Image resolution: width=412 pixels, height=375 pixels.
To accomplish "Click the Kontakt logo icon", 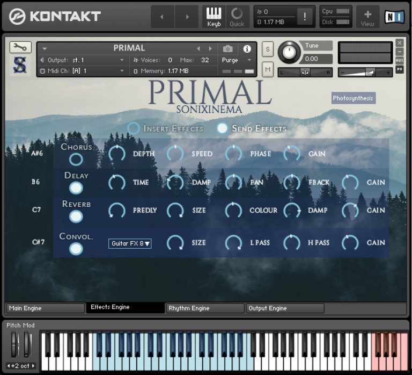I will click(17, 16).
